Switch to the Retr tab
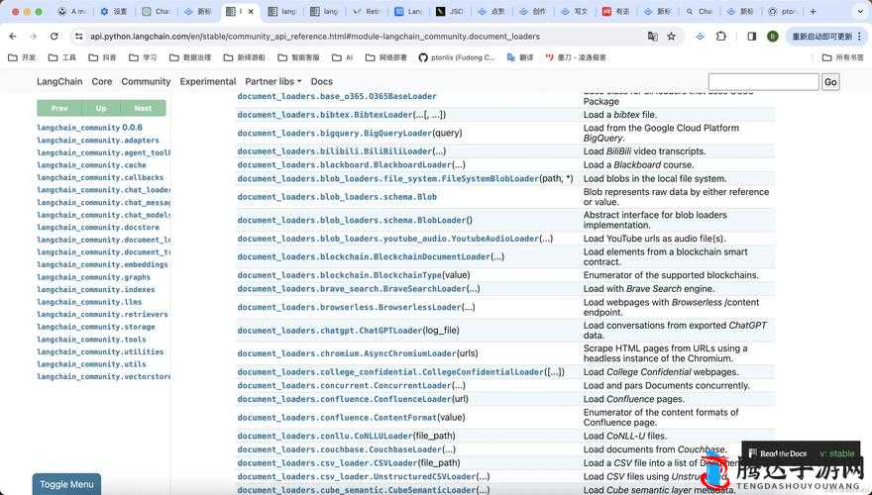872x495 pixels. [x=366, y=11]
